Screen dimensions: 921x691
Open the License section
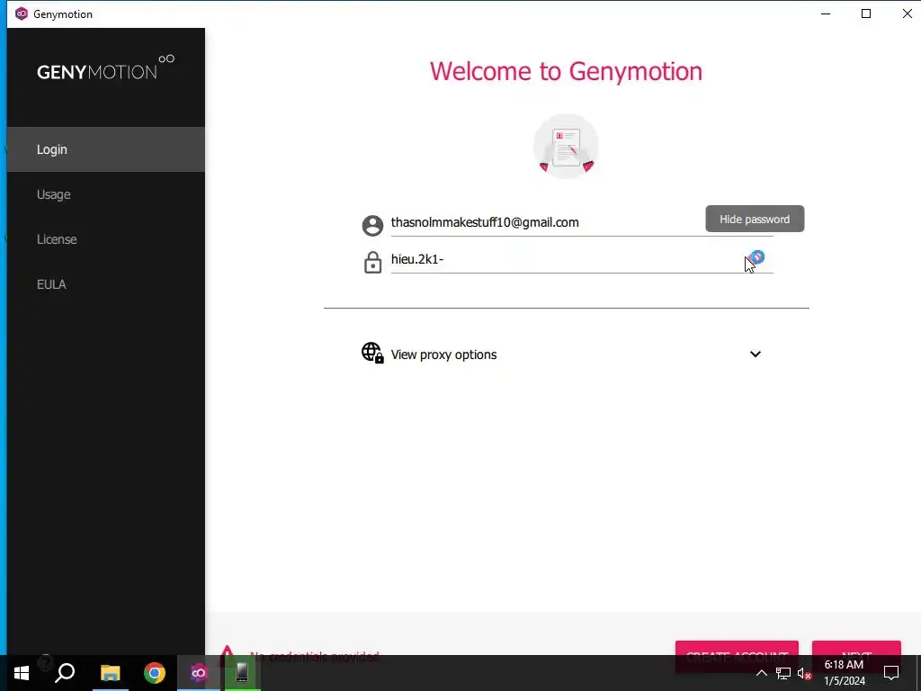point(106,239)
